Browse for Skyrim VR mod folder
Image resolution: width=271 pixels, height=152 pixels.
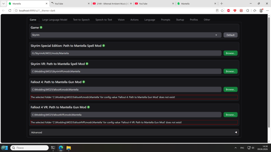point(230,71)
